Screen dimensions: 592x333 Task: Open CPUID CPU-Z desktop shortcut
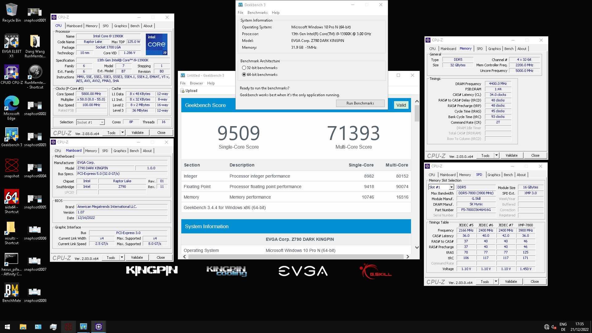(x=12, y=75)
